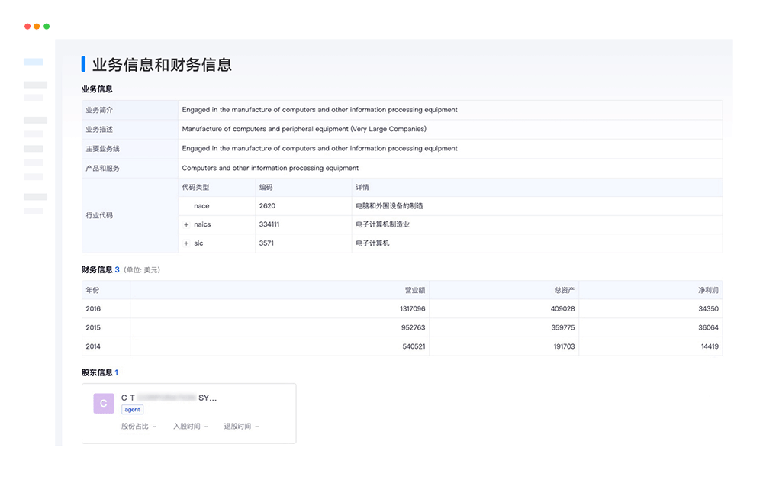Expand the sic industry code row
Image resolution: width=763 pixels, height=480 pixels.
187,243
